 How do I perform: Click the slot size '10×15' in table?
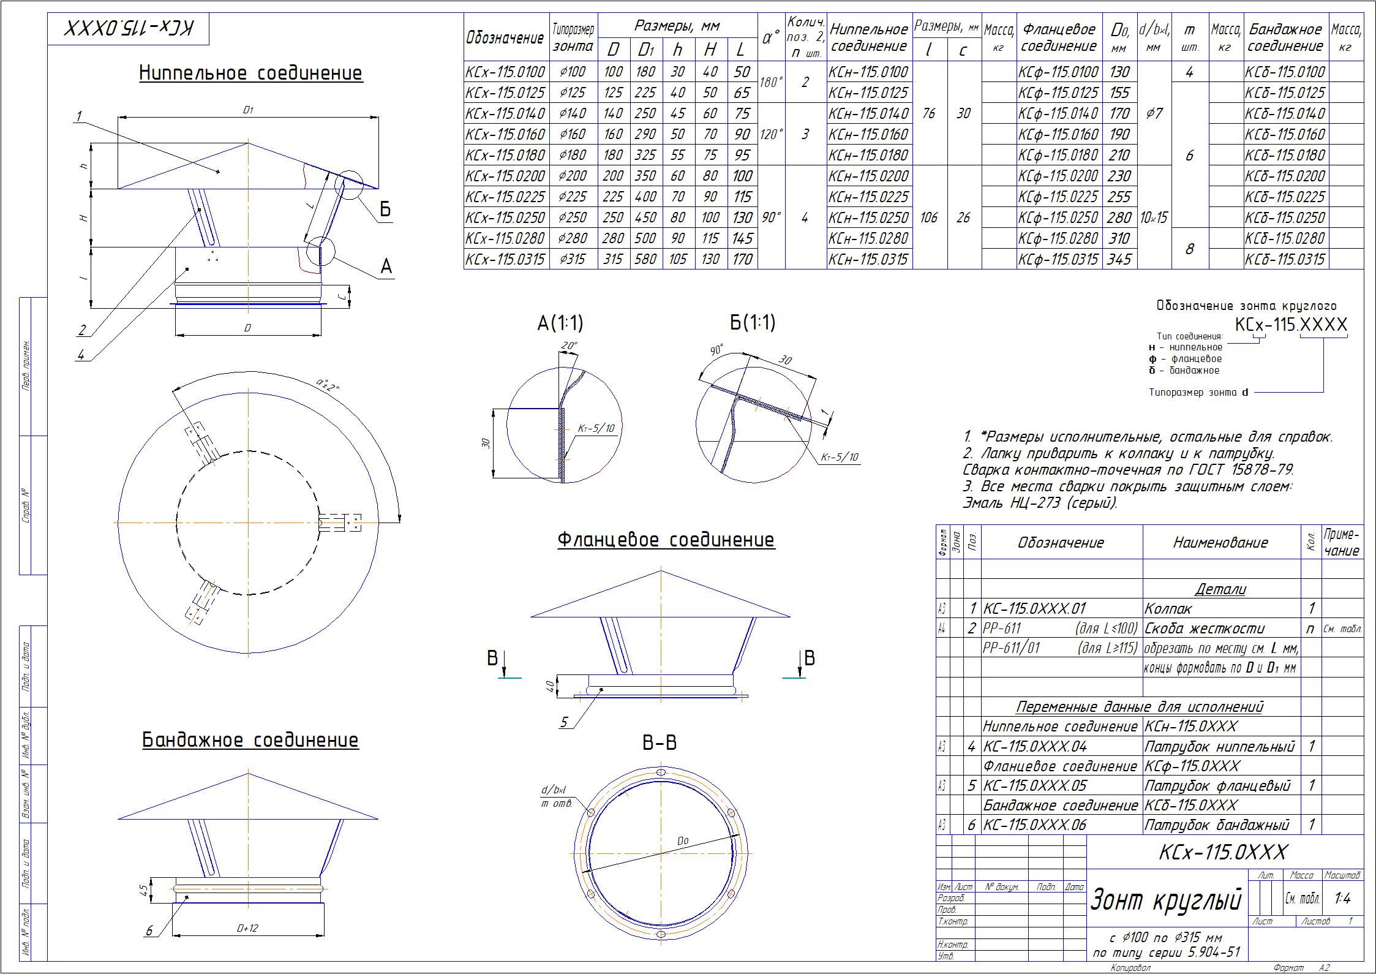1154,217
